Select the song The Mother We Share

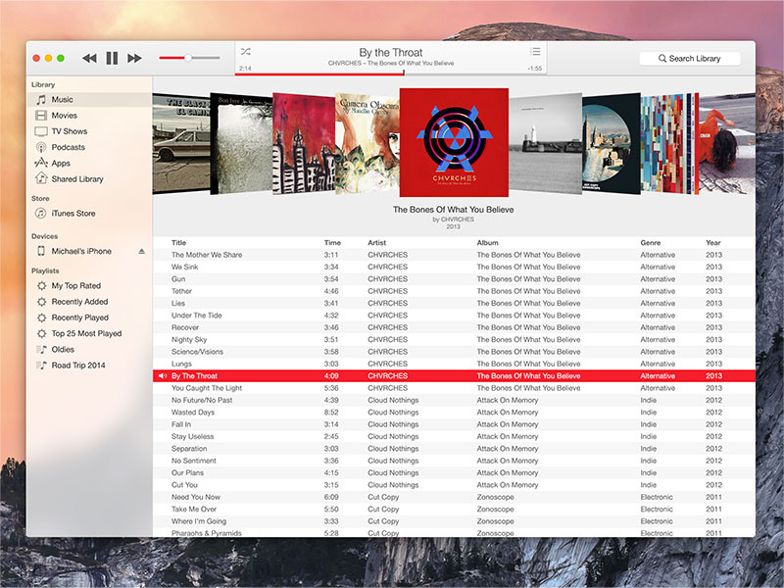(454, 255)
